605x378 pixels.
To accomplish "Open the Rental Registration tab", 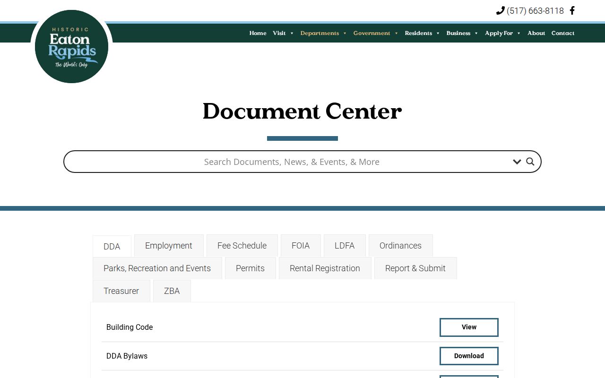I will [x=325, y=268].
